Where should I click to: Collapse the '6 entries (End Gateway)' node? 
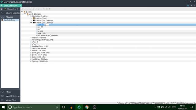(x=31, y=23)
